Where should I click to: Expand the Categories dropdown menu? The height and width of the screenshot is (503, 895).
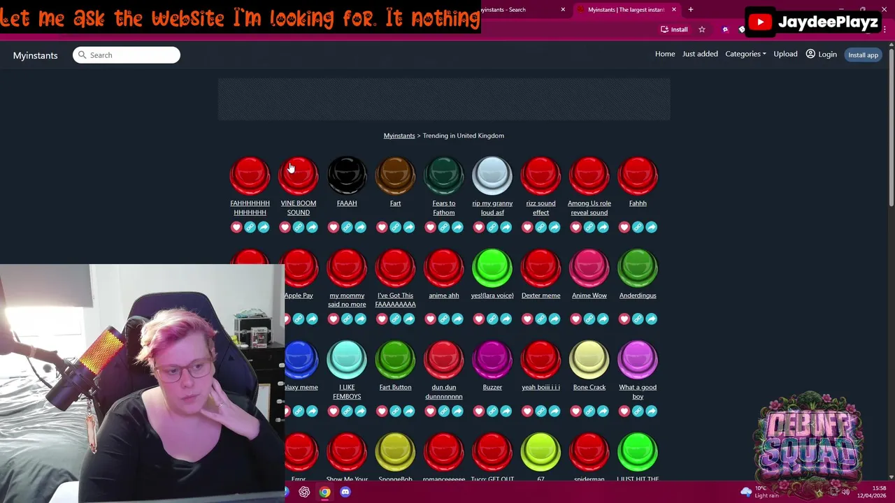pos(745,54)
